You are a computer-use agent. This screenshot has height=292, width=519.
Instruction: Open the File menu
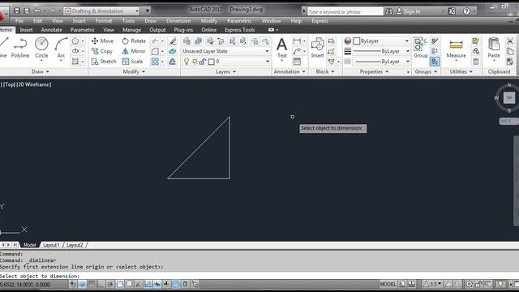19,21
